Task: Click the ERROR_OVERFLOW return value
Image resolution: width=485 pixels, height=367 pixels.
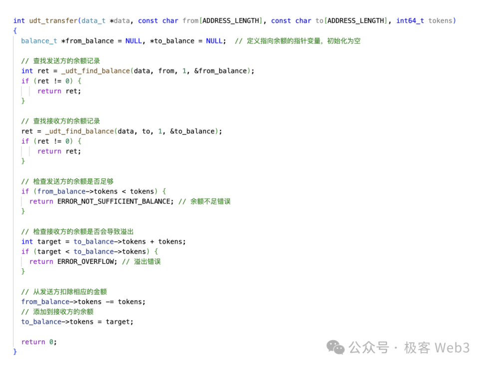Action: (85, 261)
